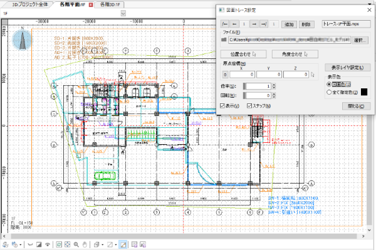Screen dimensions: 376x250
Task: Open 表示レイヤ設定(L) button
Action: click(347, 68)
